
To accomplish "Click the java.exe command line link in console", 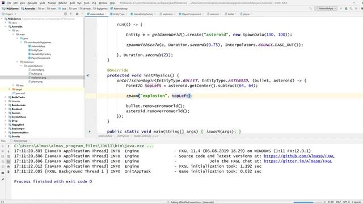I will 84,146.
